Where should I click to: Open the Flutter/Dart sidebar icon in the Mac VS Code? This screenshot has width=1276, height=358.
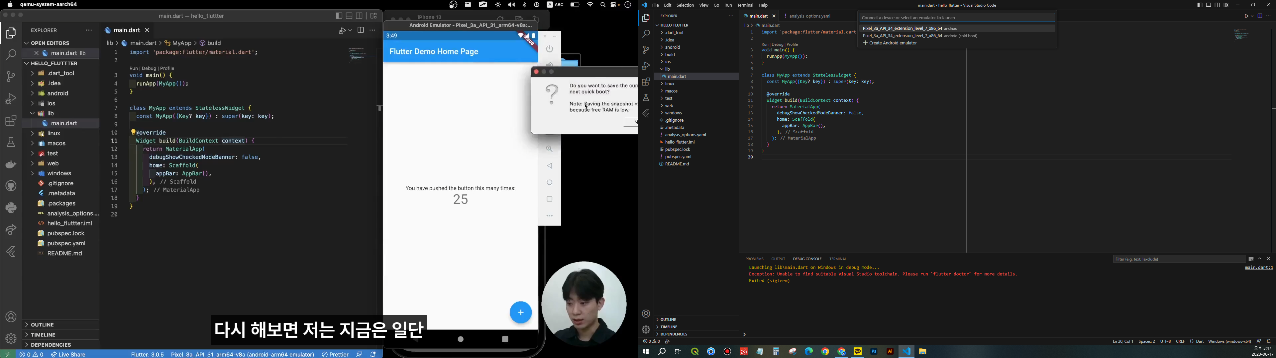coord(11,252)
